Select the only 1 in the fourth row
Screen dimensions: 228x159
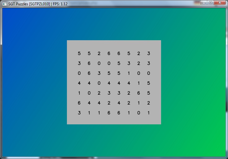138,83
